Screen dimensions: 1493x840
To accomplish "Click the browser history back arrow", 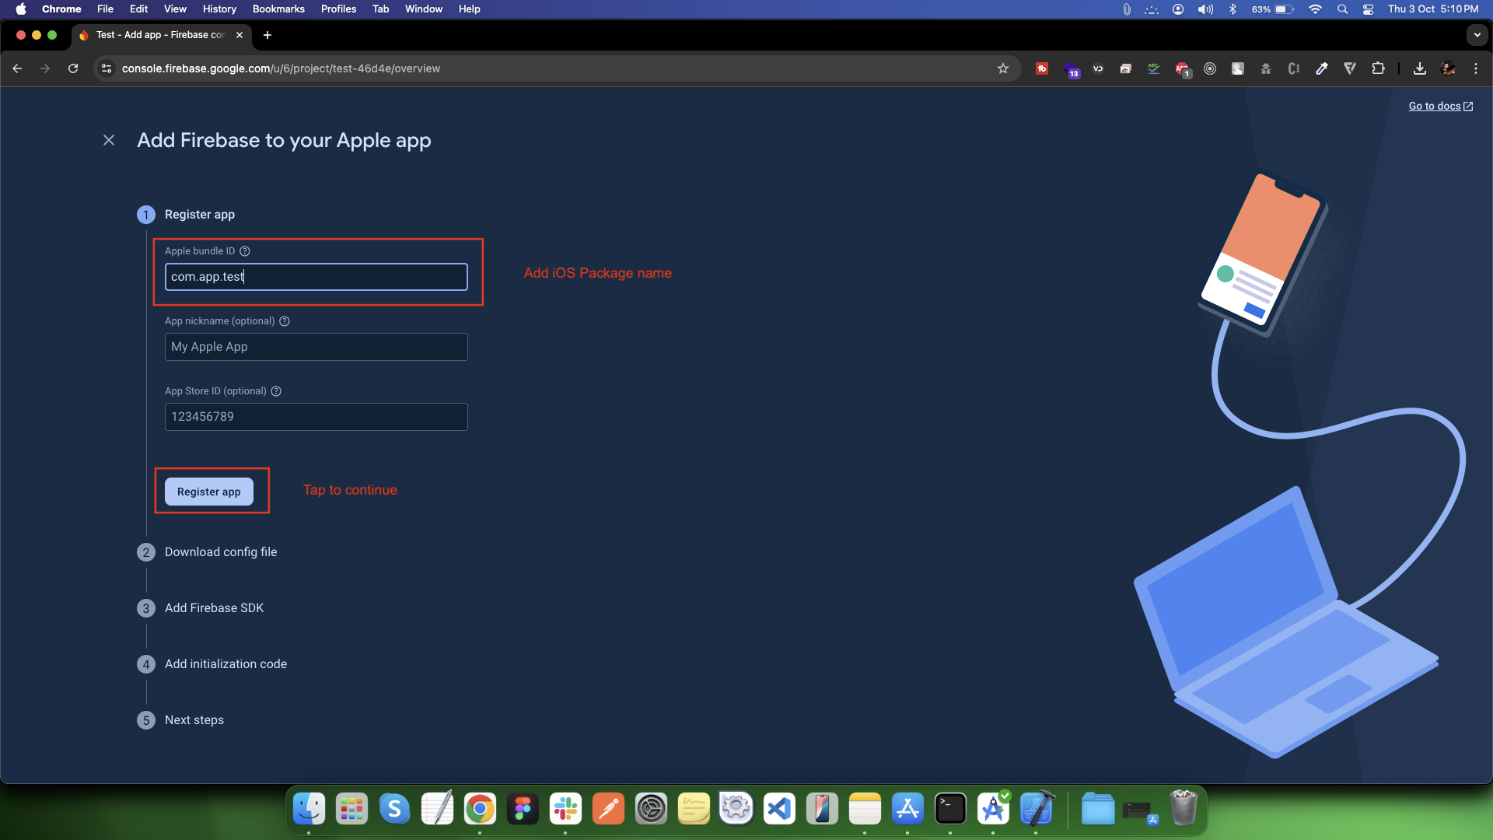I will pyautogui.click(x=19, y=68).
